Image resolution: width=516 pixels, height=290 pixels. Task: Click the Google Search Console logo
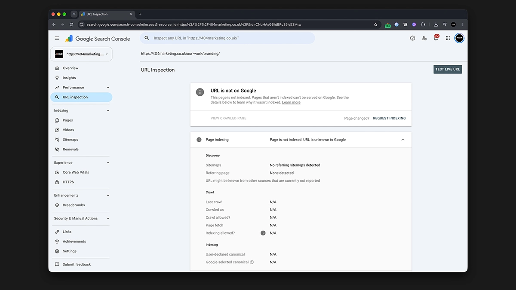[x=98, y=39]
